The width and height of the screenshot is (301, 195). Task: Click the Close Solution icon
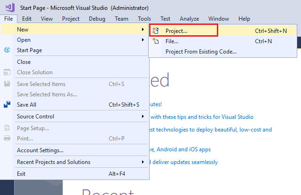[x=7, y=72]
